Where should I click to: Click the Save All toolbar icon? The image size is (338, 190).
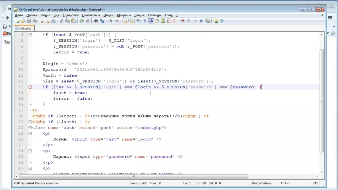pos(35,21)
